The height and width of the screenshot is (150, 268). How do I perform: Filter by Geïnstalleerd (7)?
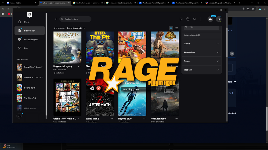coord(192,35)
